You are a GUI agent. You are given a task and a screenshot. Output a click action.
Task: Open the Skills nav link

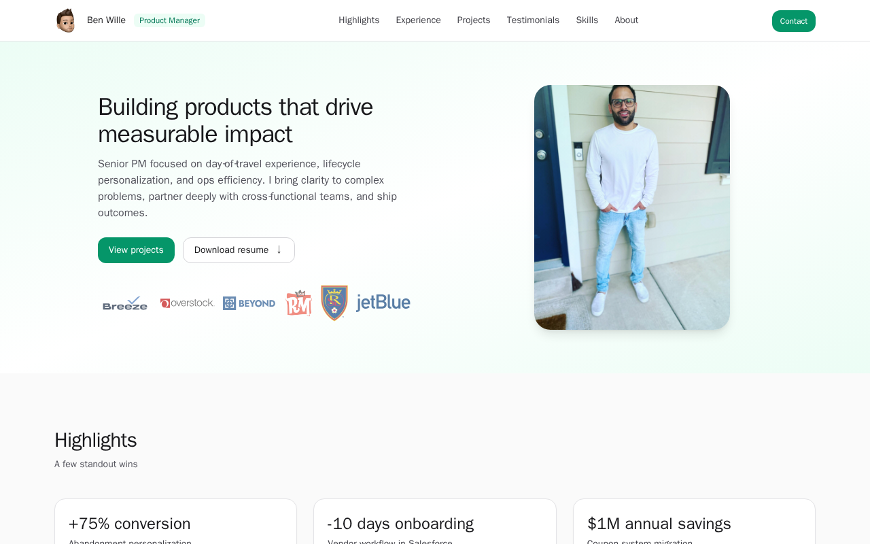point(587,20)
